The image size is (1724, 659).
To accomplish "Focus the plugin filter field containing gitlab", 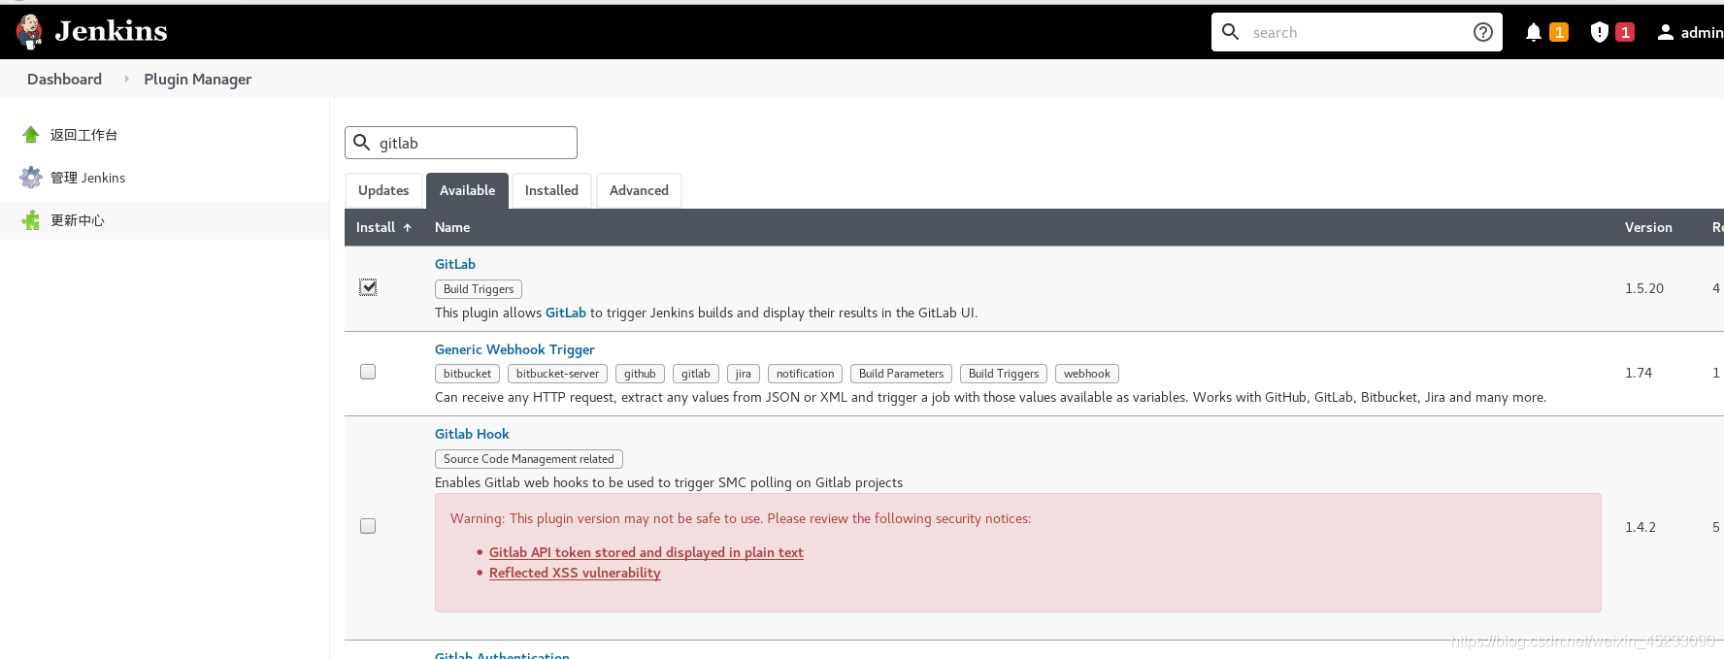I will pos(461,143).
